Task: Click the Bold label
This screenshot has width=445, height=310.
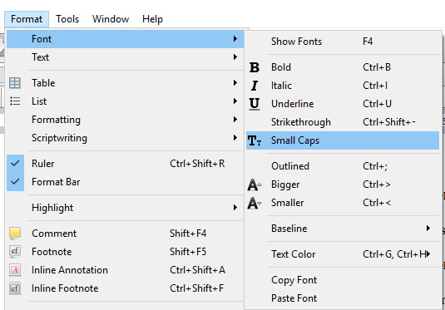Action: click(281, 67)
